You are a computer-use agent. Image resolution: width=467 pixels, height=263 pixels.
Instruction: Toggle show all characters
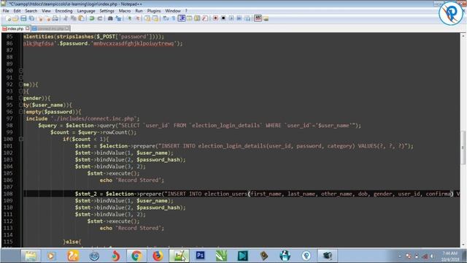tap(173, 18)
